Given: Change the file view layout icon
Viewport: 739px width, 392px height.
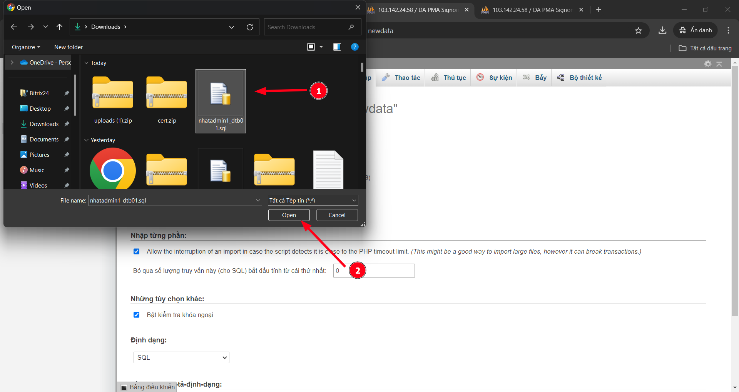Looking at the screenshot, I should (311, 47).
